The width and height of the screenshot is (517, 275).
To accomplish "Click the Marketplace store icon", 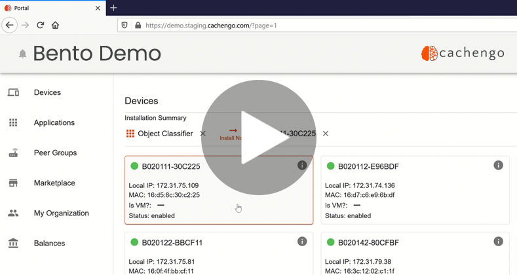I will pos(13,183).
